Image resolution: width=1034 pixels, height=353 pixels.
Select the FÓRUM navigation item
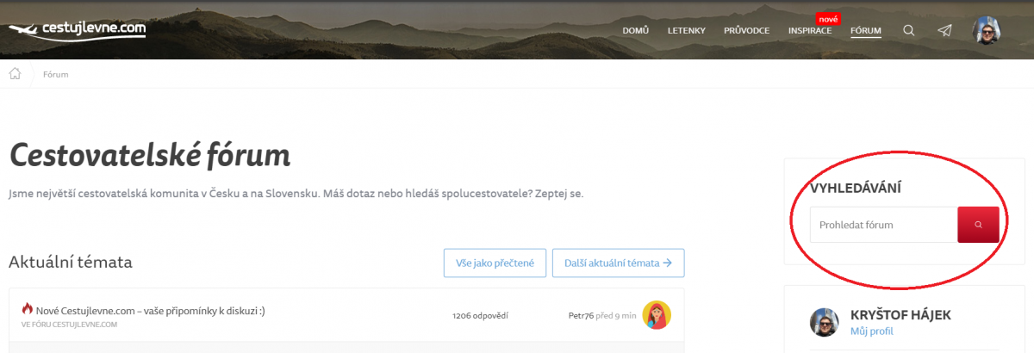pyautogui.click(x=865, y=31)
